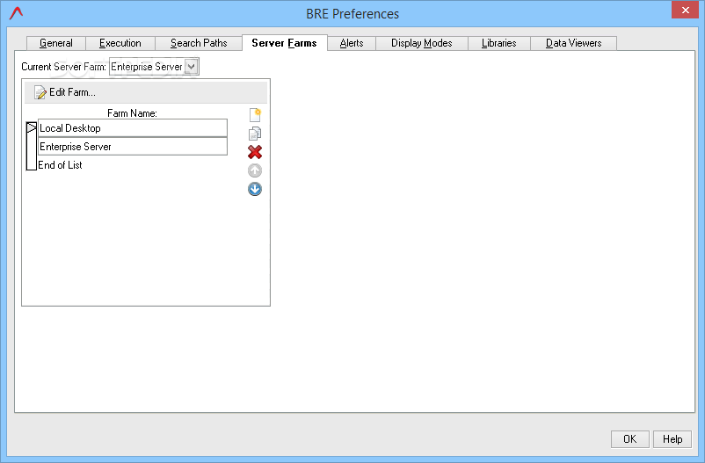Click the Local Desktop farm name field

133,128
